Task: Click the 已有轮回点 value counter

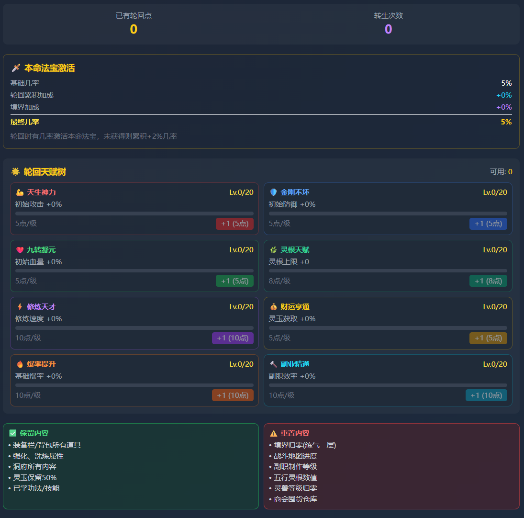Action: [134, 29]
